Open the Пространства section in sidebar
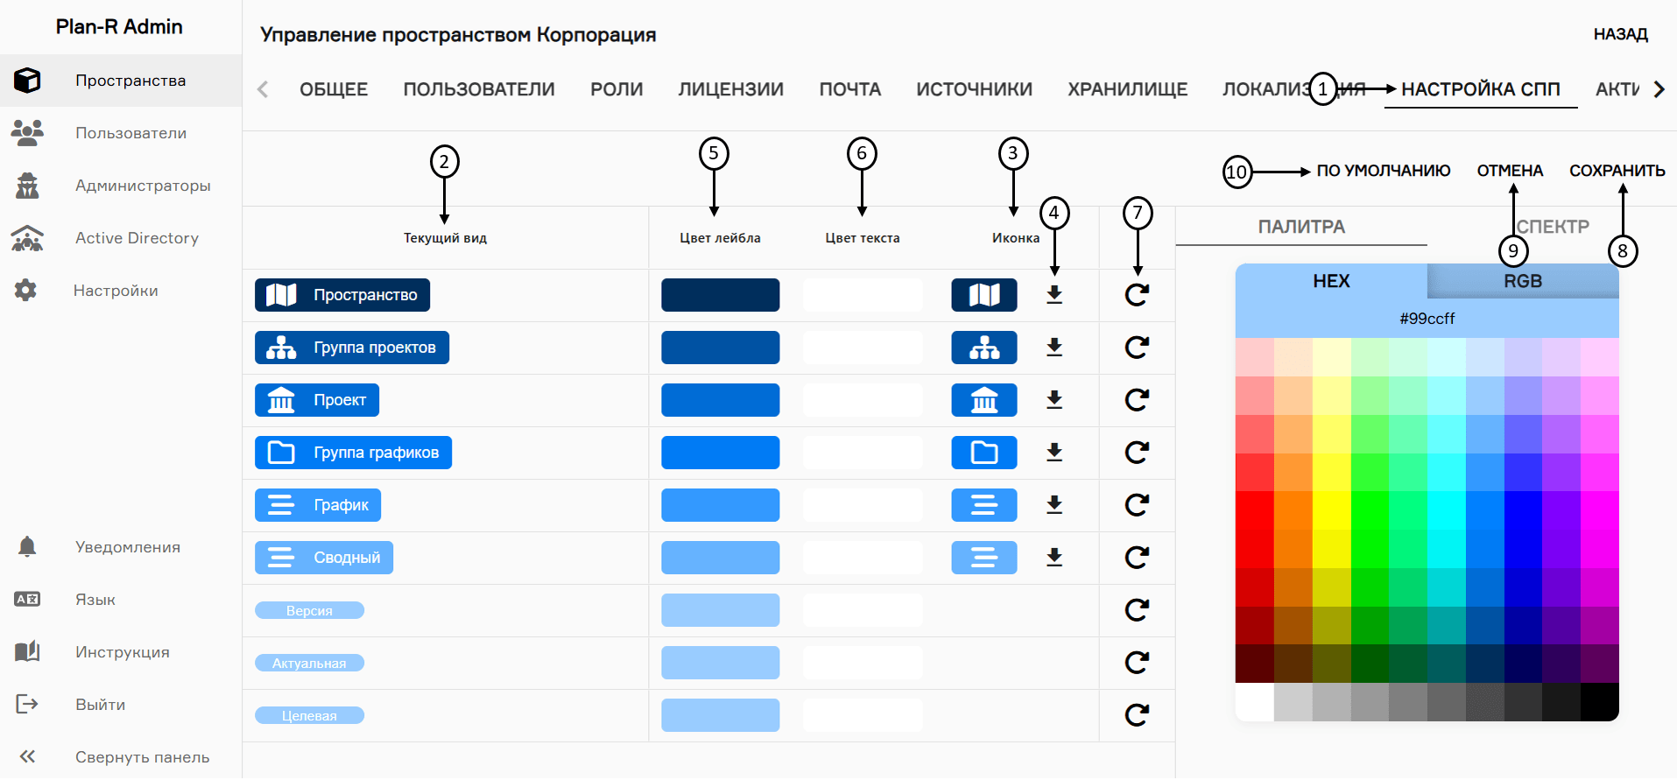 (x=130, y=80)
